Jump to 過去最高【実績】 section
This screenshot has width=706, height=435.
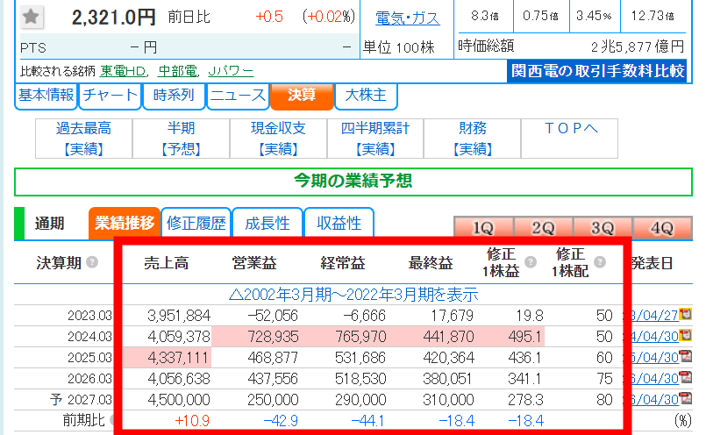coord(83,139)
